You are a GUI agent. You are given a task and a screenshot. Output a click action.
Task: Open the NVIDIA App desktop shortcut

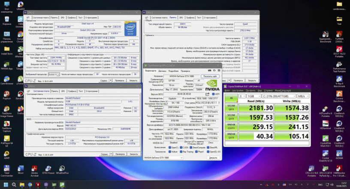pyautogui.click(x=7, y=66)
